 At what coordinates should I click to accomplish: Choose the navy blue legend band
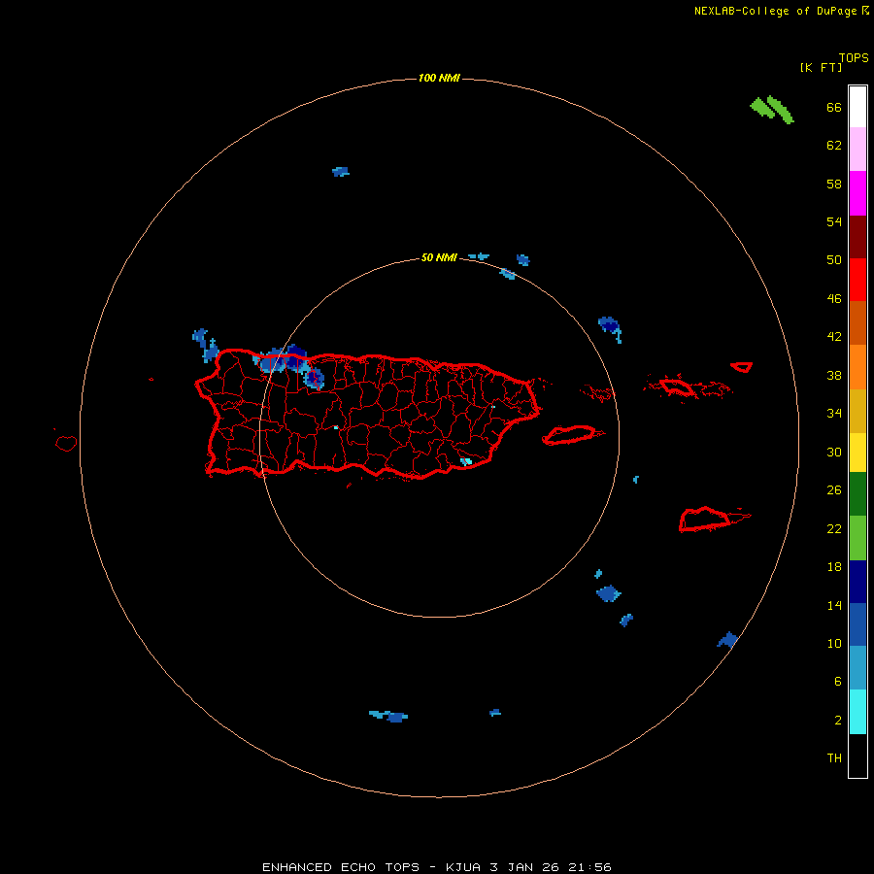(x=857, y=582)
